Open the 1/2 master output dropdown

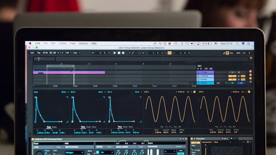pos(221,83)
